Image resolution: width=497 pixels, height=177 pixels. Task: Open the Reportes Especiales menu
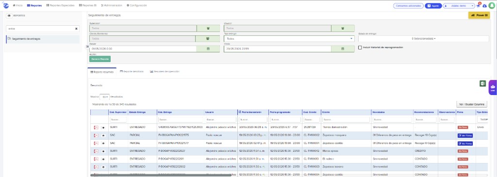(60, 5)
